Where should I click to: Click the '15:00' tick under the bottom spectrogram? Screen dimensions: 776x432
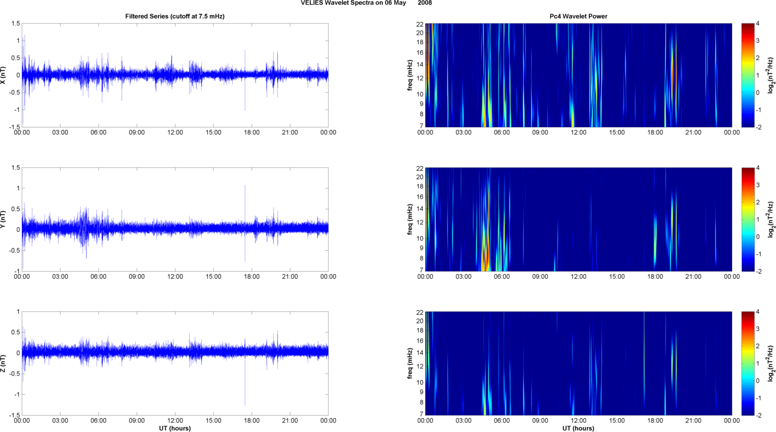pos(617,420)
